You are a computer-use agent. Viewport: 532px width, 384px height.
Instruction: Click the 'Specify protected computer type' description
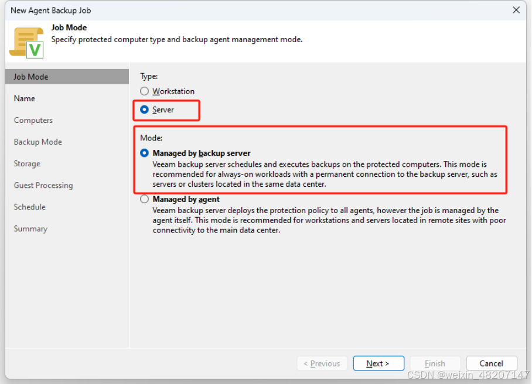[x=176, y=39]
